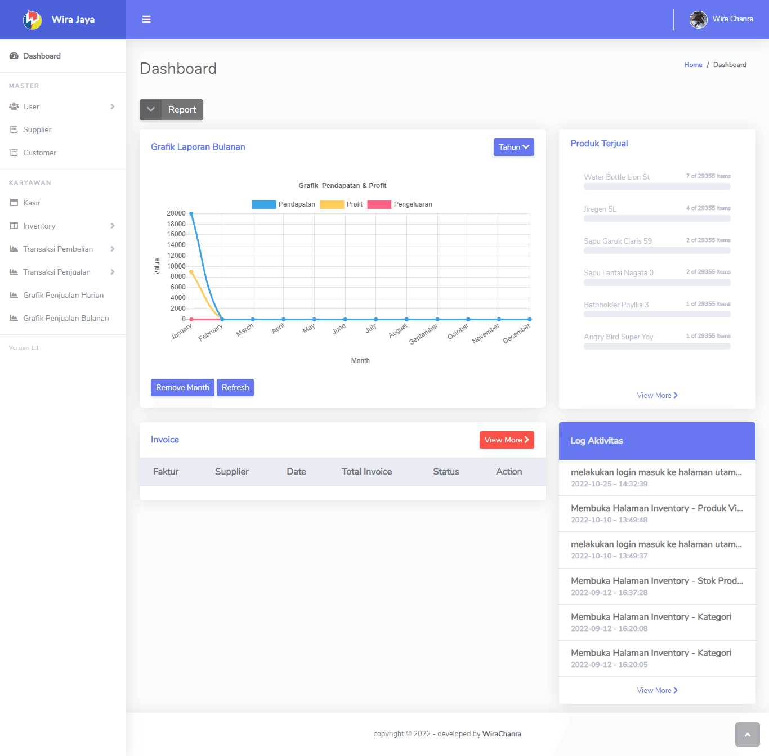Viewport: 769px width, 756px height.
Task: Toggle the Pengeluaran legend series
Action: tap(400, 204)
